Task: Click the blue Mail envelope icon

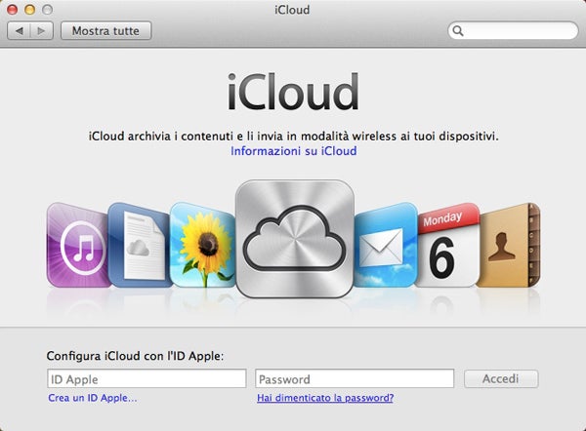Action: [385, 245]
